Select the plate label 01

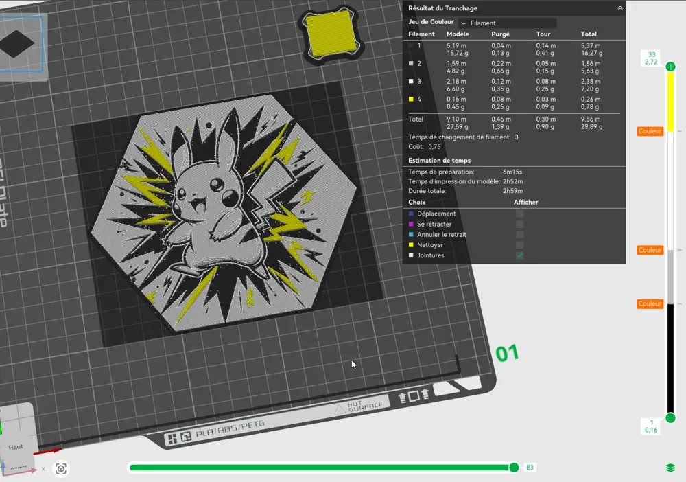click(x=507, y=353)
